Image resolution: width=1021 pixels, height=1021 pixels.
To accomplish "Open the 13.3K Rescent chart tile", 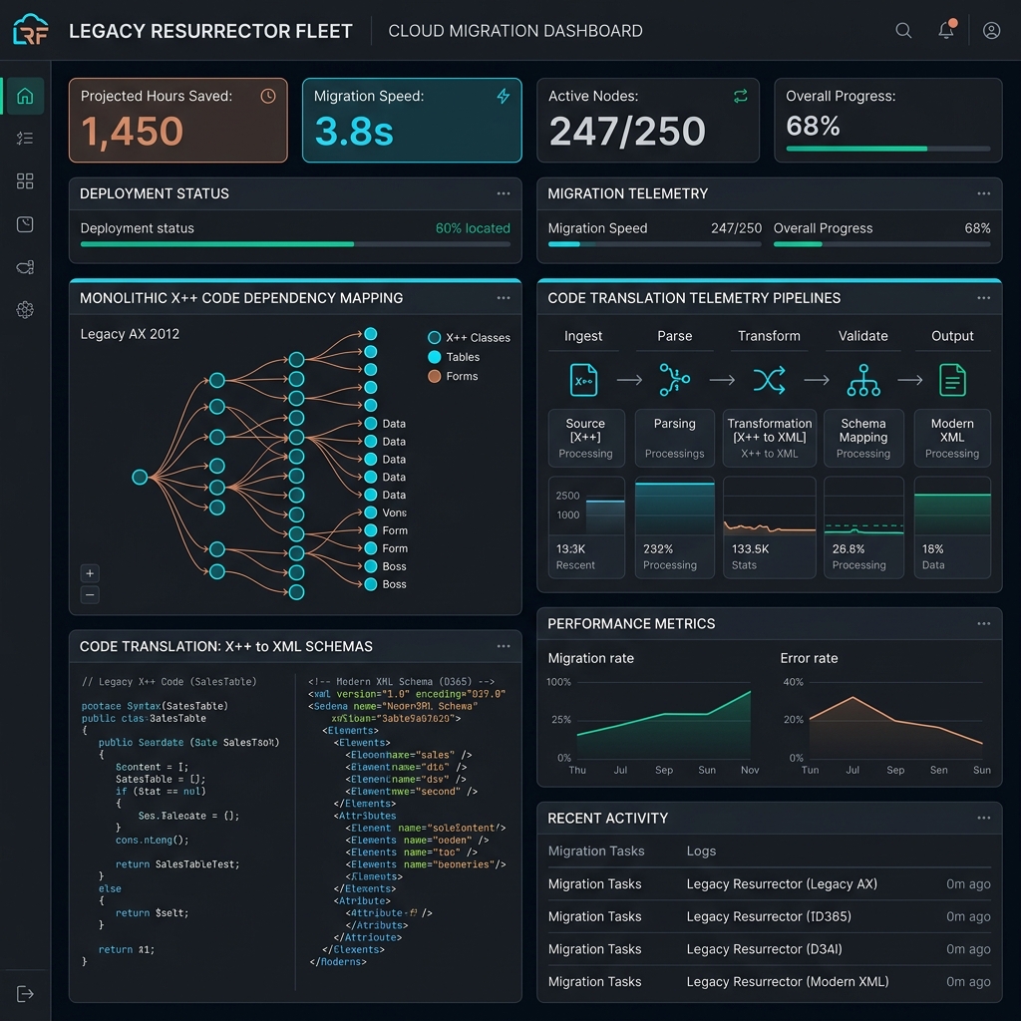I will (x=586, y=527).
